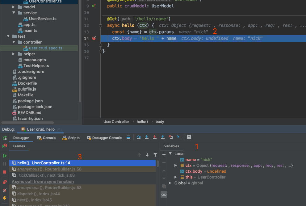Click the Rerun debug session icon
The width and height of the screenshot is (306, 206).
pos(5,138)
